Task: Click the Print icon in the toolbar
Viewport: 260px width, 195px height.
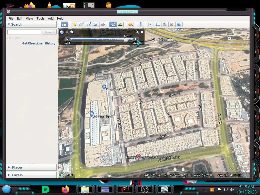Action: tap(157, 25)
